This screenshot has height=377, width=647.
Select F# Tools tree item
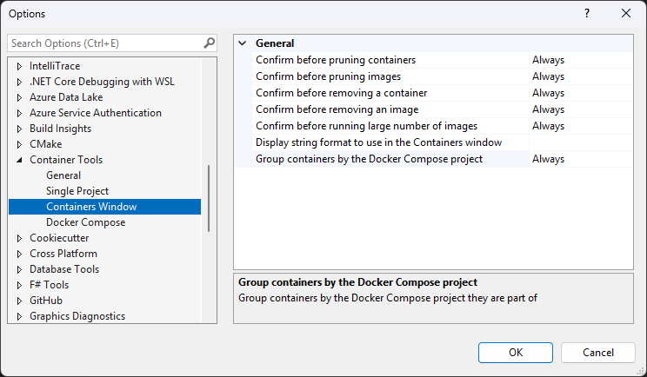[x=49, y=285]
